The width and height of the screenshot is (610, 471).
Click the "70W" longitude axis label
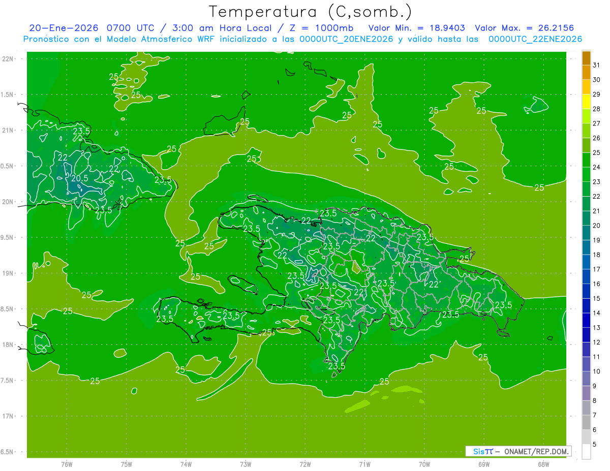pyautogui.click(x=424, y=464)
